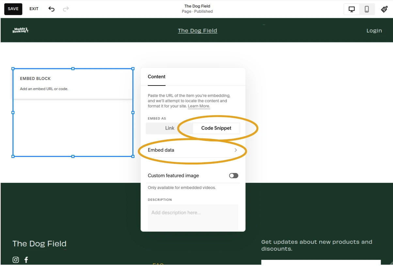Switch to the Content tab
Screen dimensions: 393x266
[156, 76]
